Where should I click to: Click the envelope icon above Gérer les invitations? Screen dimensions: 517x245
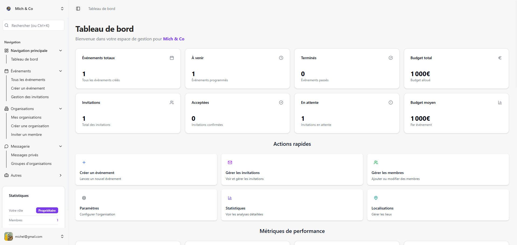pyautogui.click(x=230, y=162)
